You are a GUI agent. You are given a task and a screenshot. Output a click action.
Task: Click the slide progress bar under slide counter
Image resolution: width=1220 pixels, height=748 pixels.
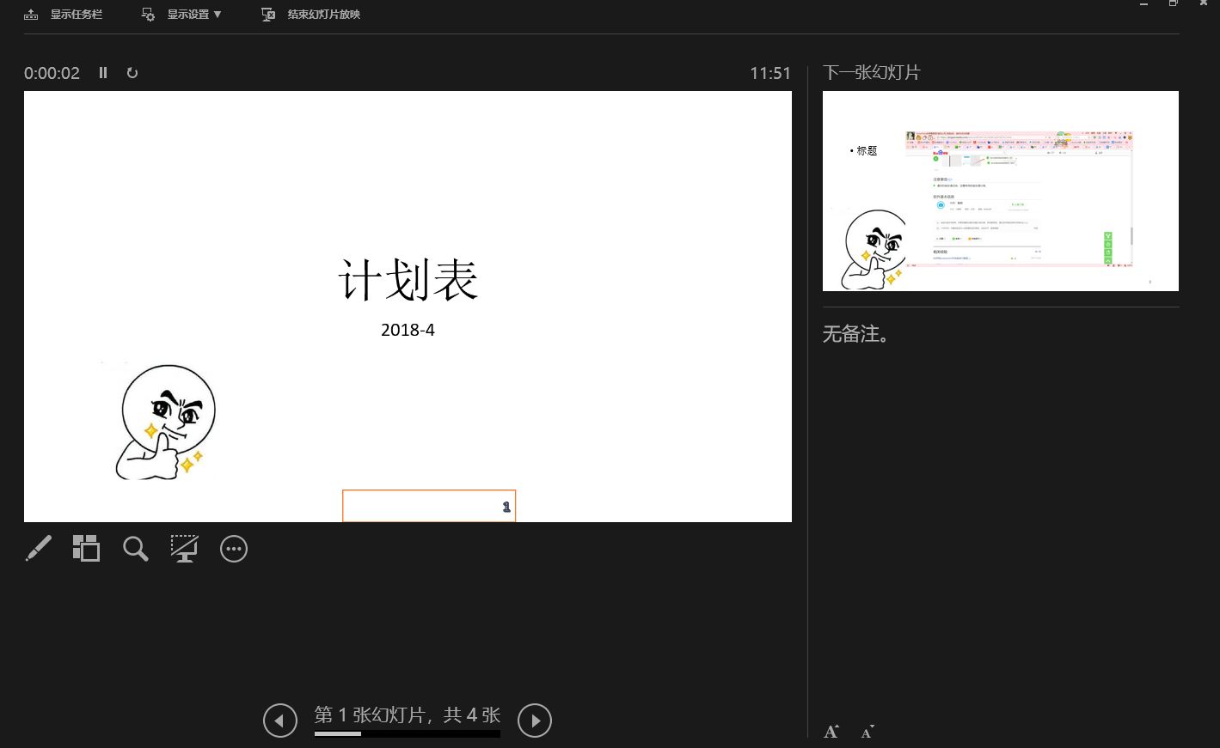click(408, 733)
